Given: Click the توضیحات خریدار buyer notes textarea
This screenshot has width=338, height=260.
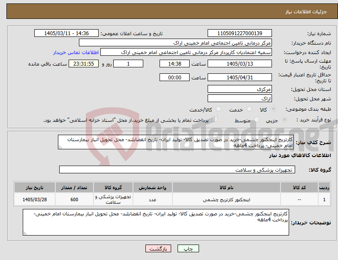Looking at the screenshot, I should coord(156,222).
